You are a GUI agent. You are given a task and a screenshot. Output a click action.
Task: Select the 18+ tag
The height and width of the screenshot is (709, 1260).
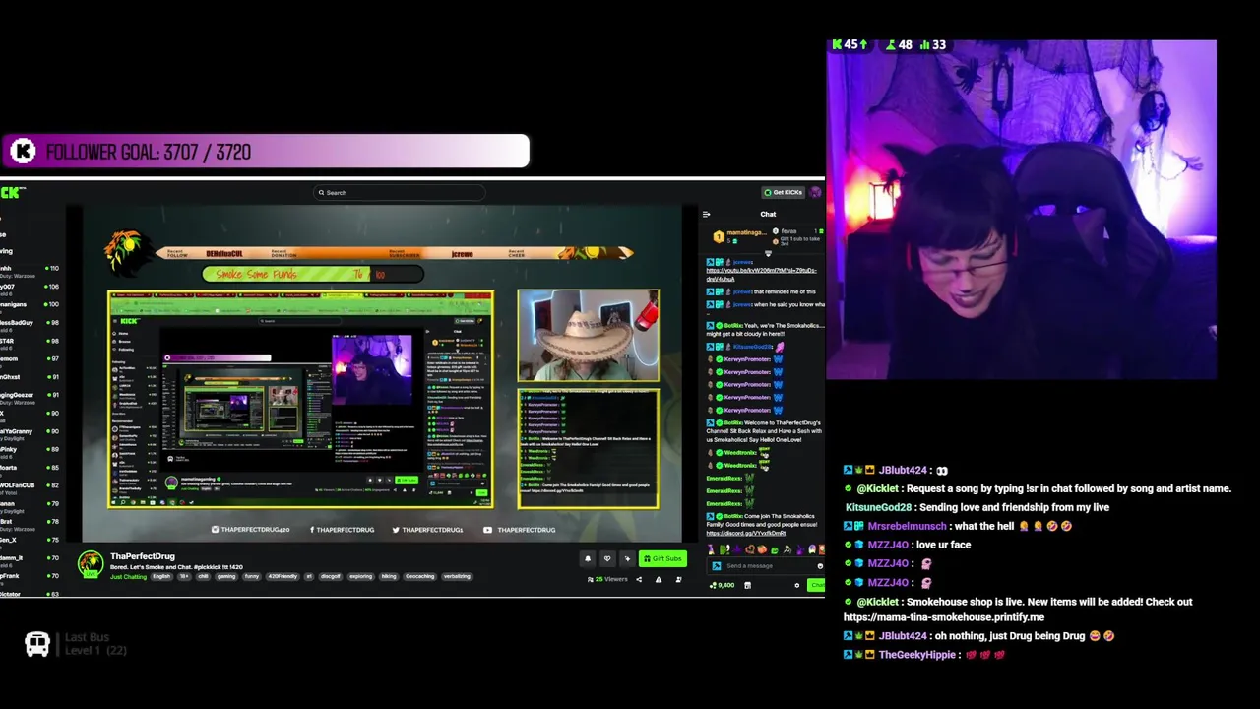(184, 577)
